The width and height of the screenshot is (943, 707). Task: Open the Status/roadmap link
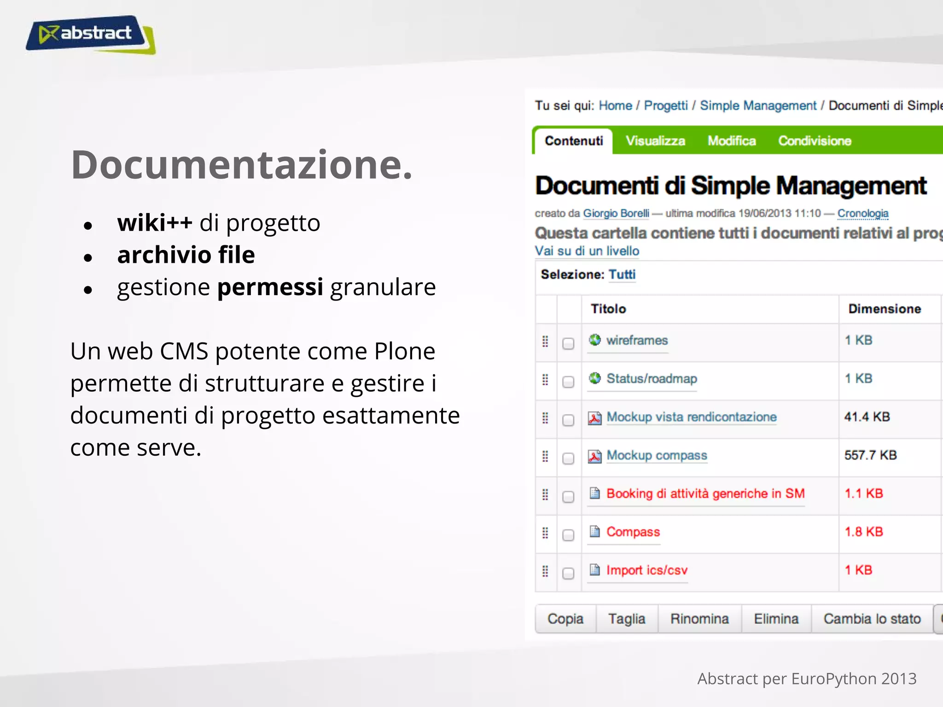tap(652, 379)
